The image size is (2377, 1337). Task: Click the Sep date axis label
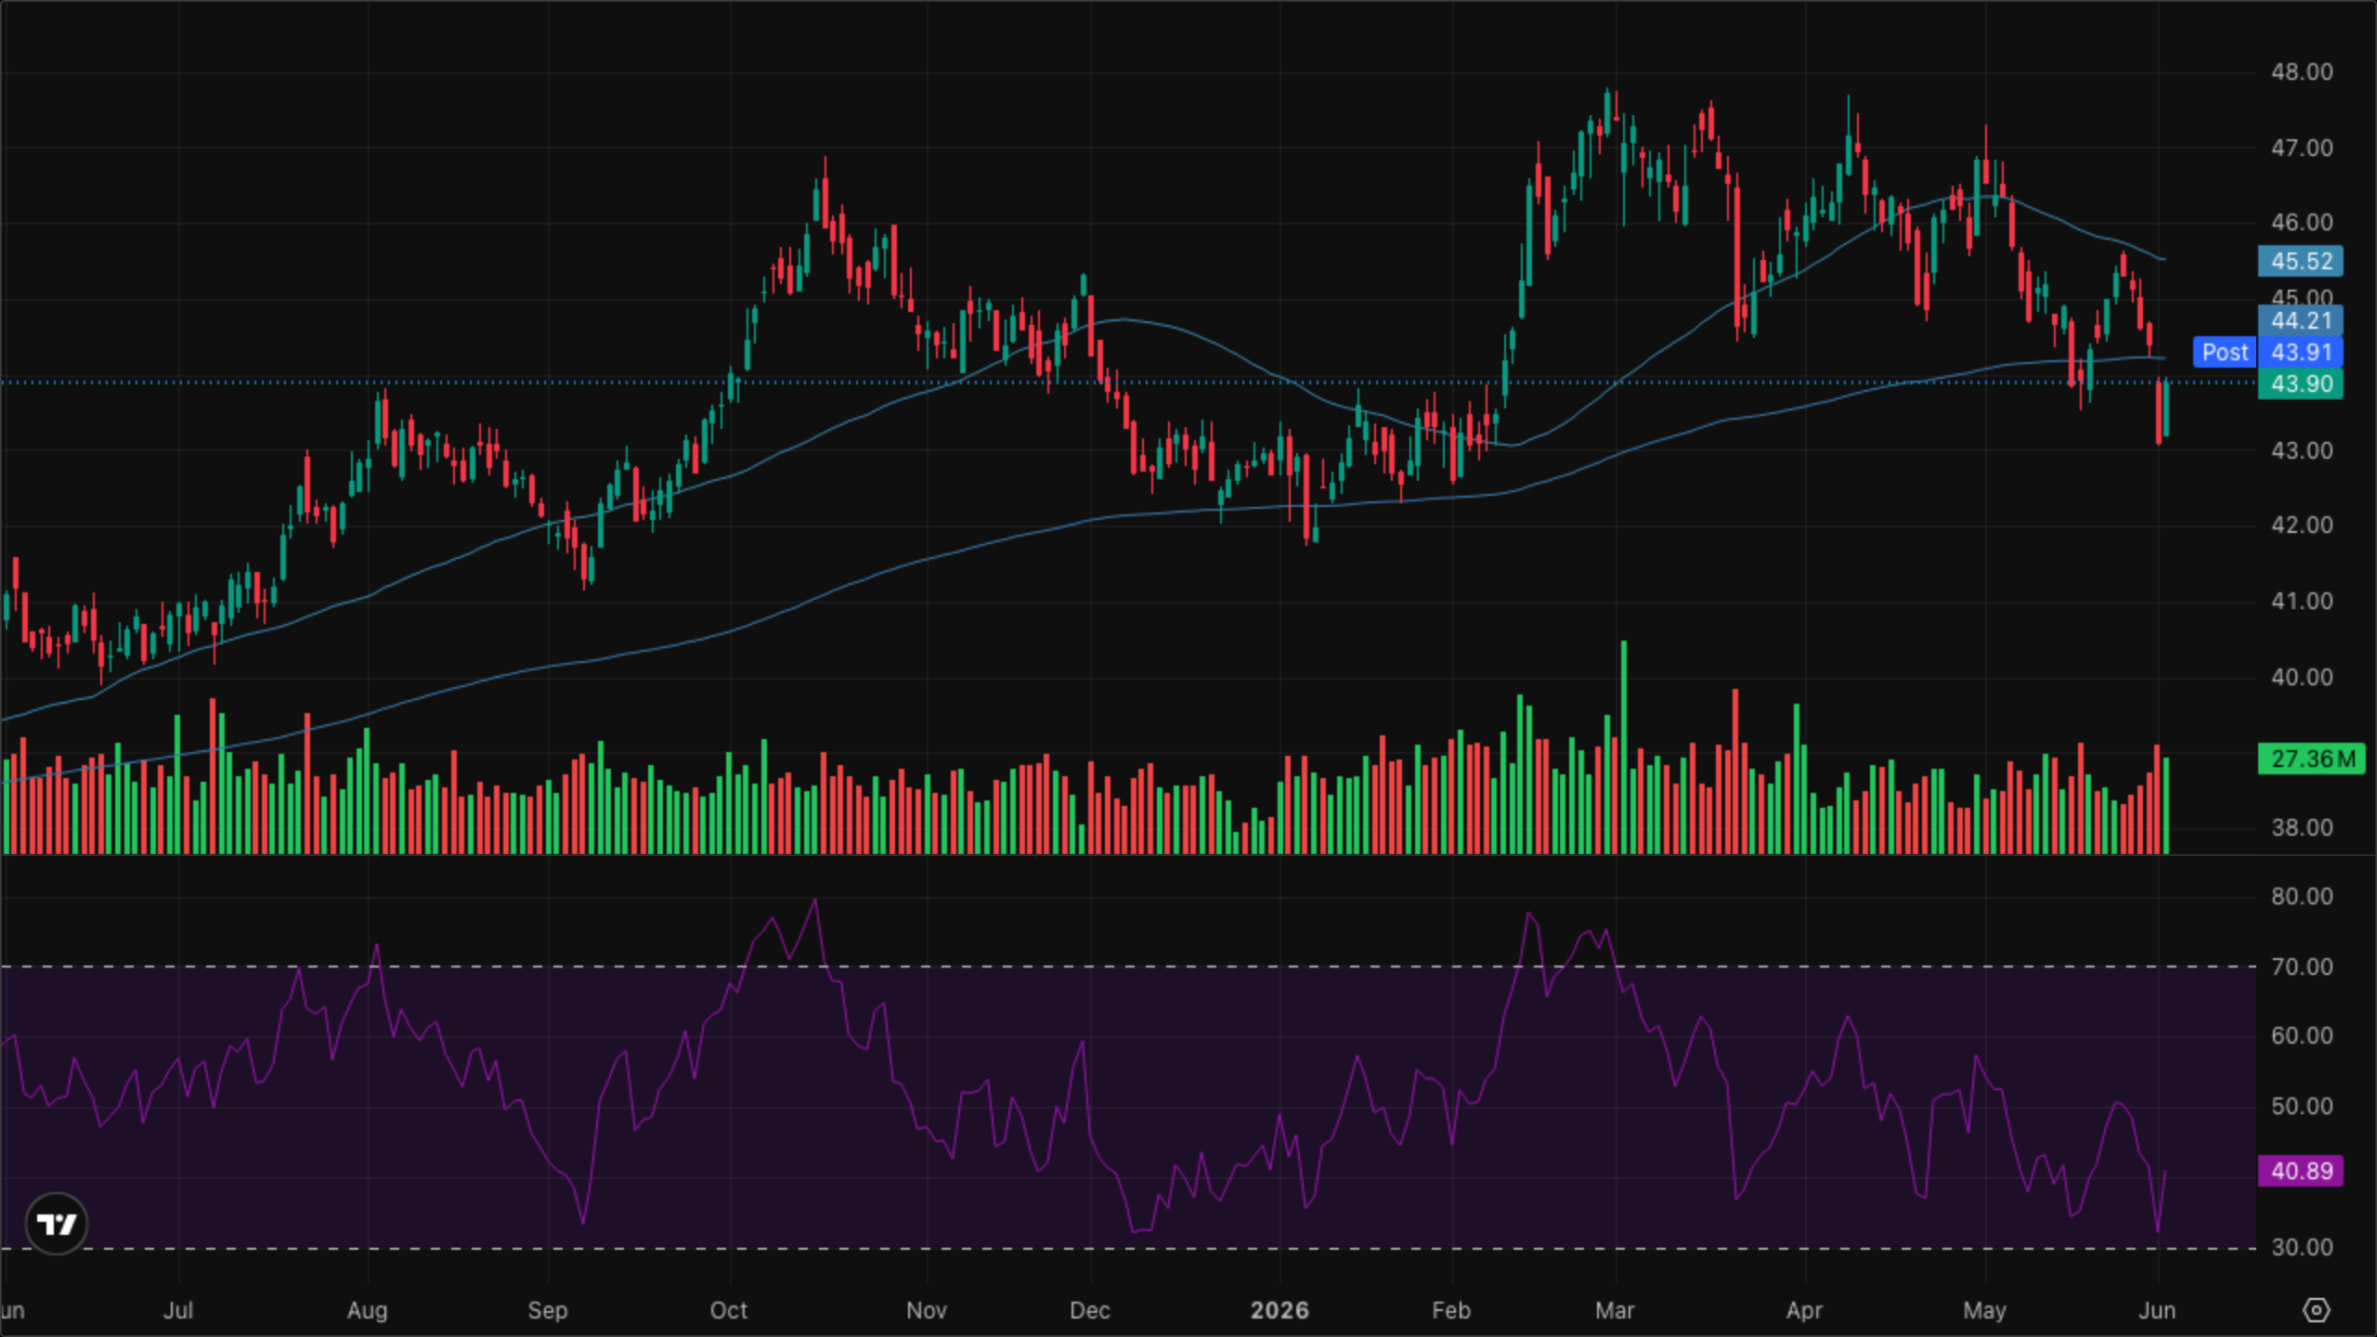coord(547,1310)
